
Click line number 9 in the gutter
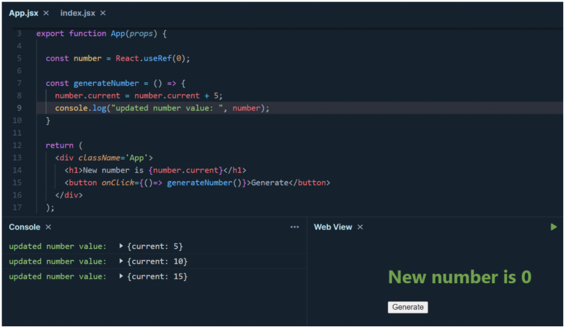click(x=19, y=108)
